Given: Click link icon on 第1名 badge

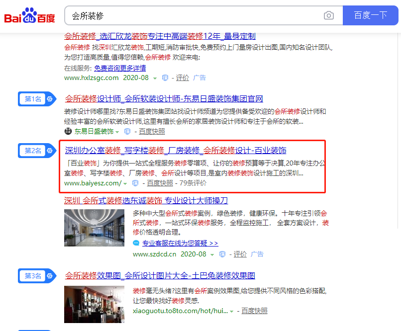Looking at the screenshot, I should tap(50, 99).
